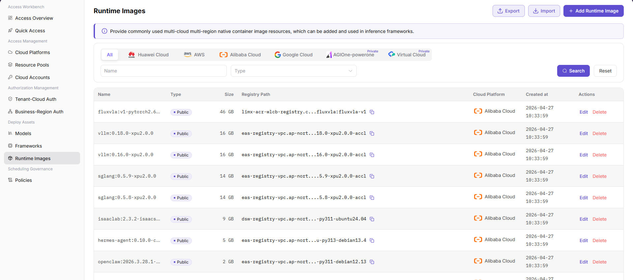Delete the sglang:0.5.8-xpu2.0.0 image
This screenshot has height=280, width=633.
599,198
